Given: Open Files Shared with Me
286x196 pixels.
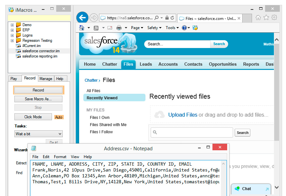Looking at the screenshot, I should (108, 125).
